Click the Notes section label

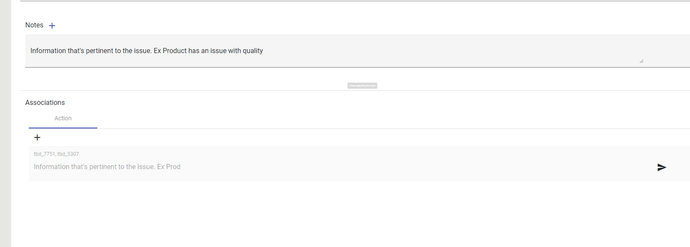[x=34, y=25]
